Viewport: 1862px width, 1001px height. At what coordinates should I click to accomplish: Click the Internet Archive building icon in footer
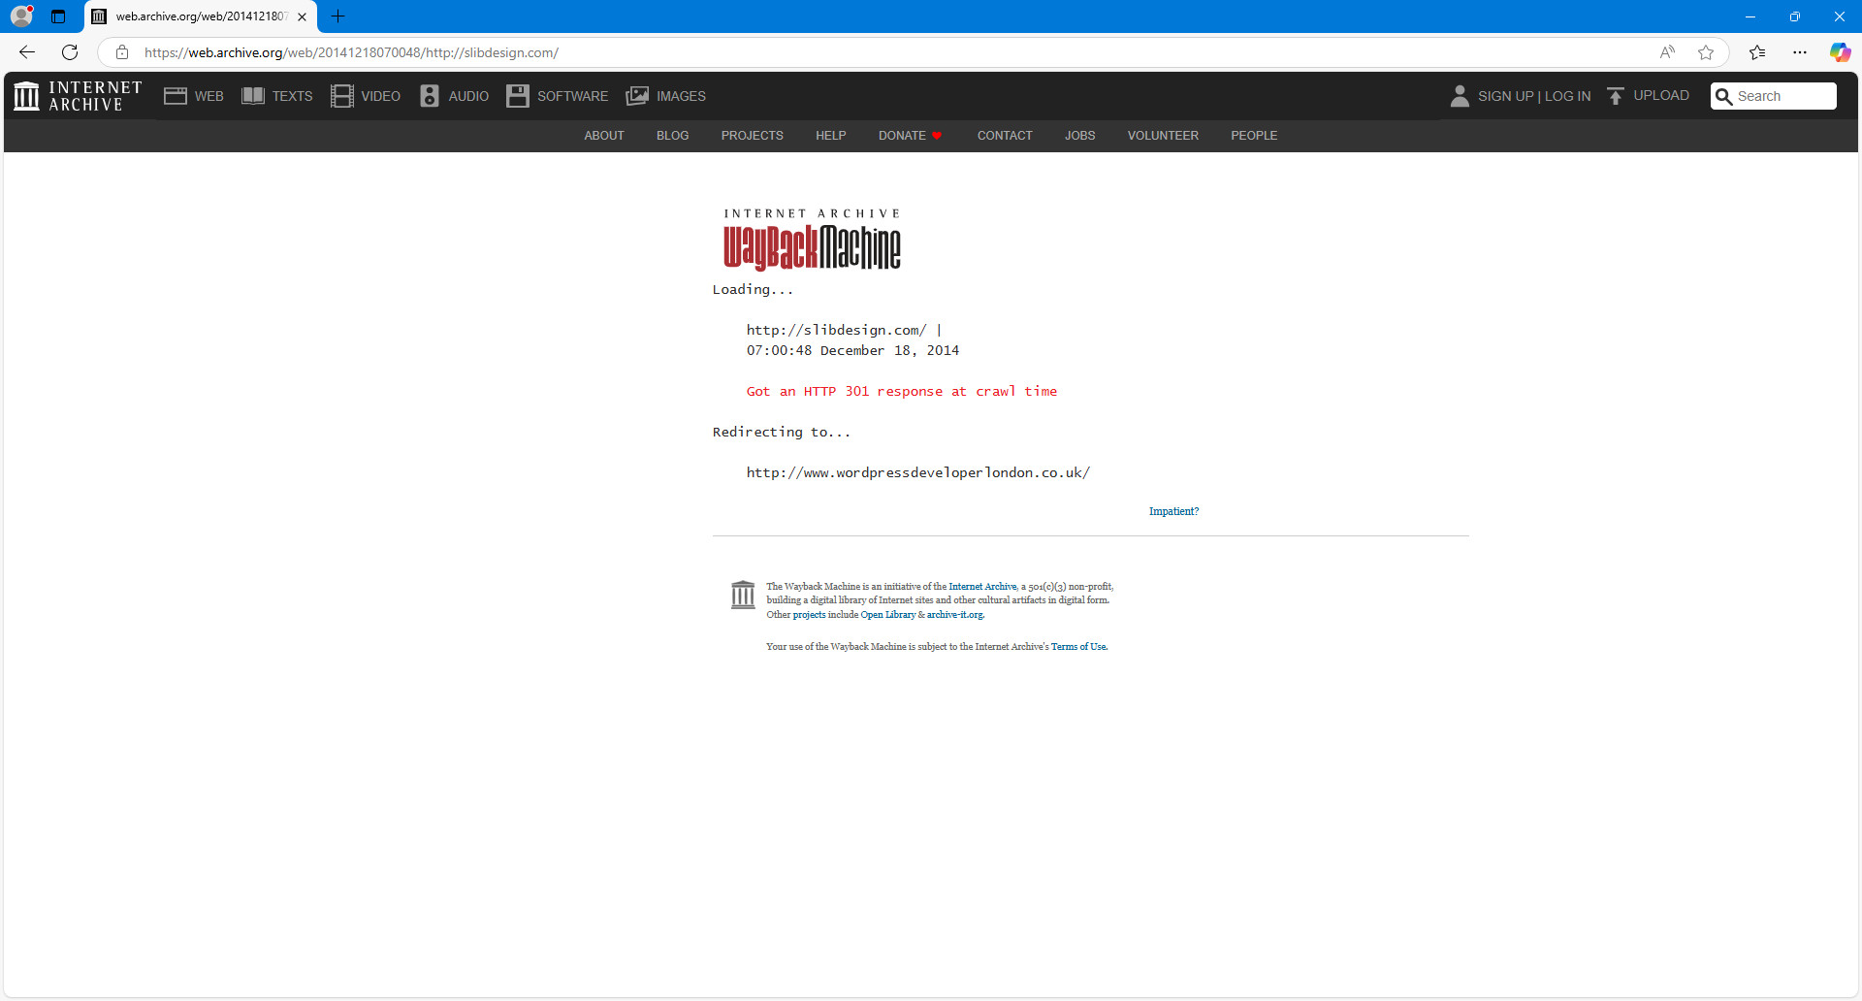tap(743, 595)
